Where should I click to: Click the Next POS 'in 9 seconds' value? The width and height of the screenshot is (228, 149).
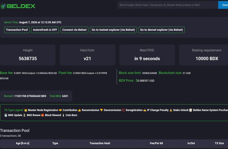pyautogui.click(x=147, y=58)
